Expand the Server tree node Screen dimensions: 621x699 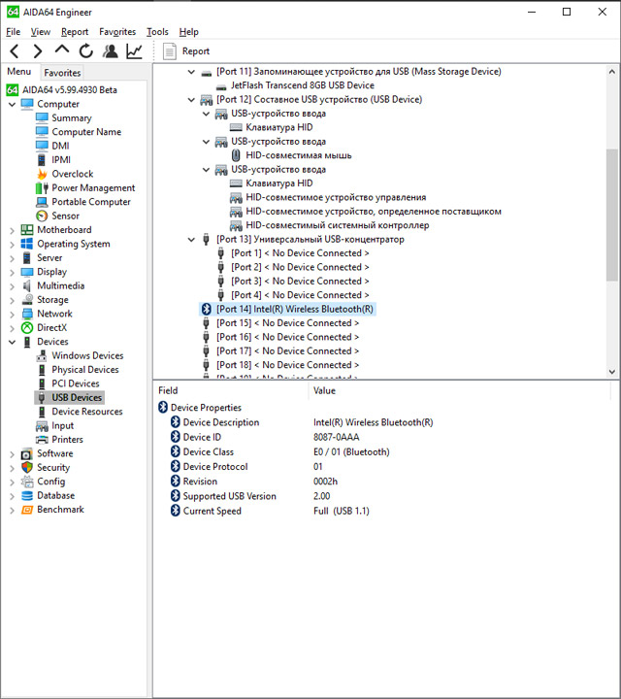[x=12, y=258]
